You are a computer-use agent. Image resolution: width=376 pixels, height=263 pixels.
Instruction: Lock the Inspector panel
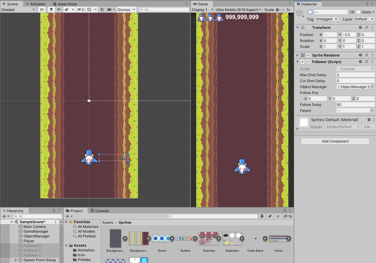[x=367, y=4]
